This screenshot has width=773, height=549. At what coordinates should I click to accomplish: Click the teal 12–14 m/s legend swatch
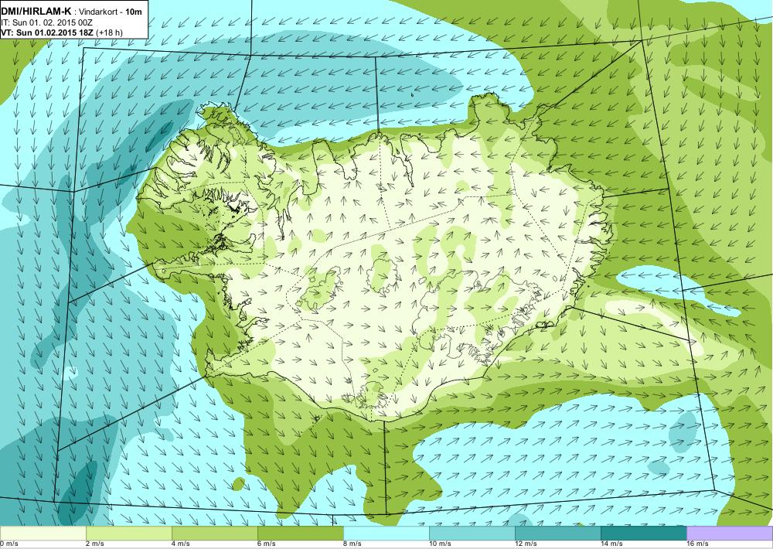[558, 533]
